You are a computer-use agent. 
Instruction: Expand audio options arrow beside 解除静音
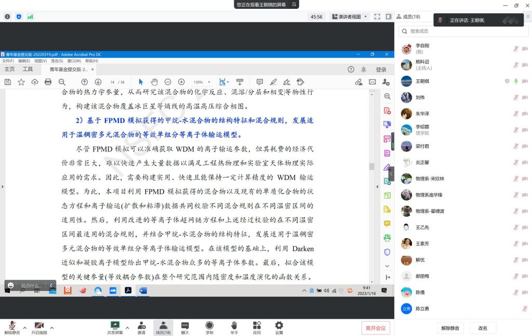tap(24, 328)
